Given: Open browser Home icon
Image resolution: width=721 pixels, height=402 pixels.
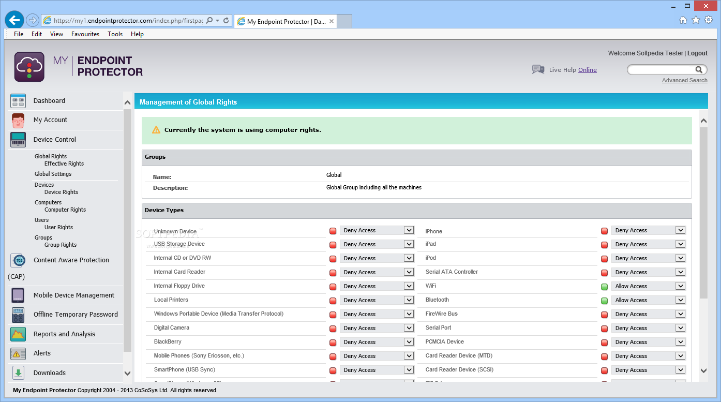Looking at the screenshot, I should coord(683,20).
